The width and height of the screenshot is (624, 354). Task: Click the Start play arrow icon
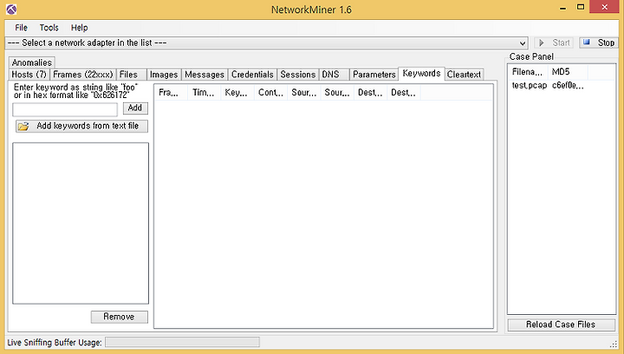point(541,43)
